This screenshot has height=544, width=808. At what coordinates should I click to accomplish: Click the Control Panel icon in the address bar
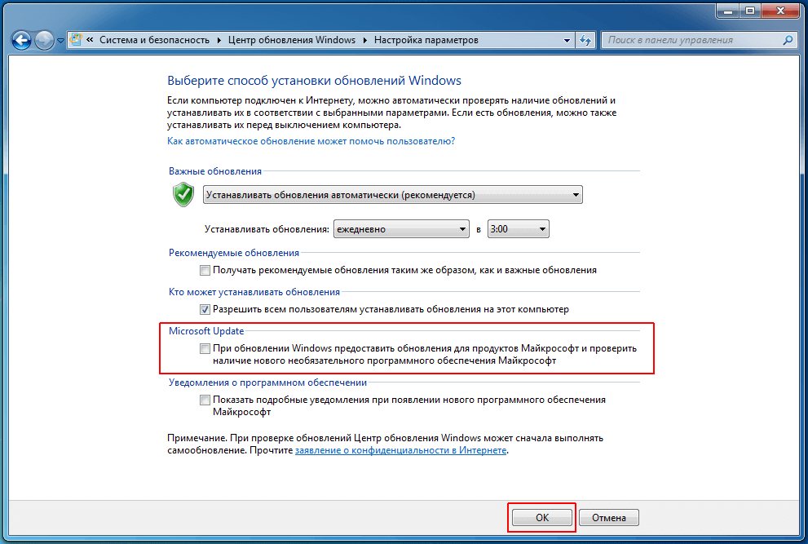tap(75, 39)
